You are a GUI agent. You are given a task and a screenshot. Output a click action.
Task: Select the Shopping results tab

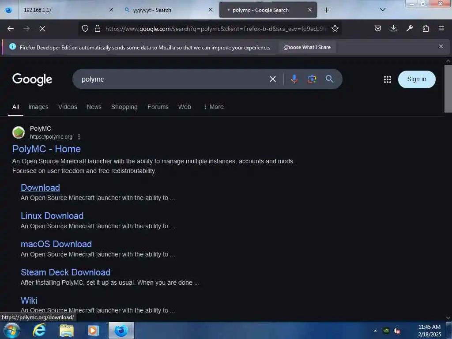tap(124, 107)
